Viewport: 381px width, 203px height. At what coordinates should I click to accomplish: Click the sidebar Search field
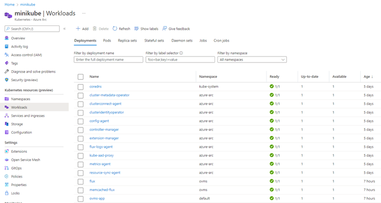point(32,29)
